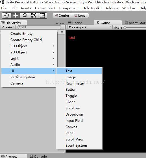Select Camera from the Create menu
This screenshot has width=146, height=158.
coord(29,83)
